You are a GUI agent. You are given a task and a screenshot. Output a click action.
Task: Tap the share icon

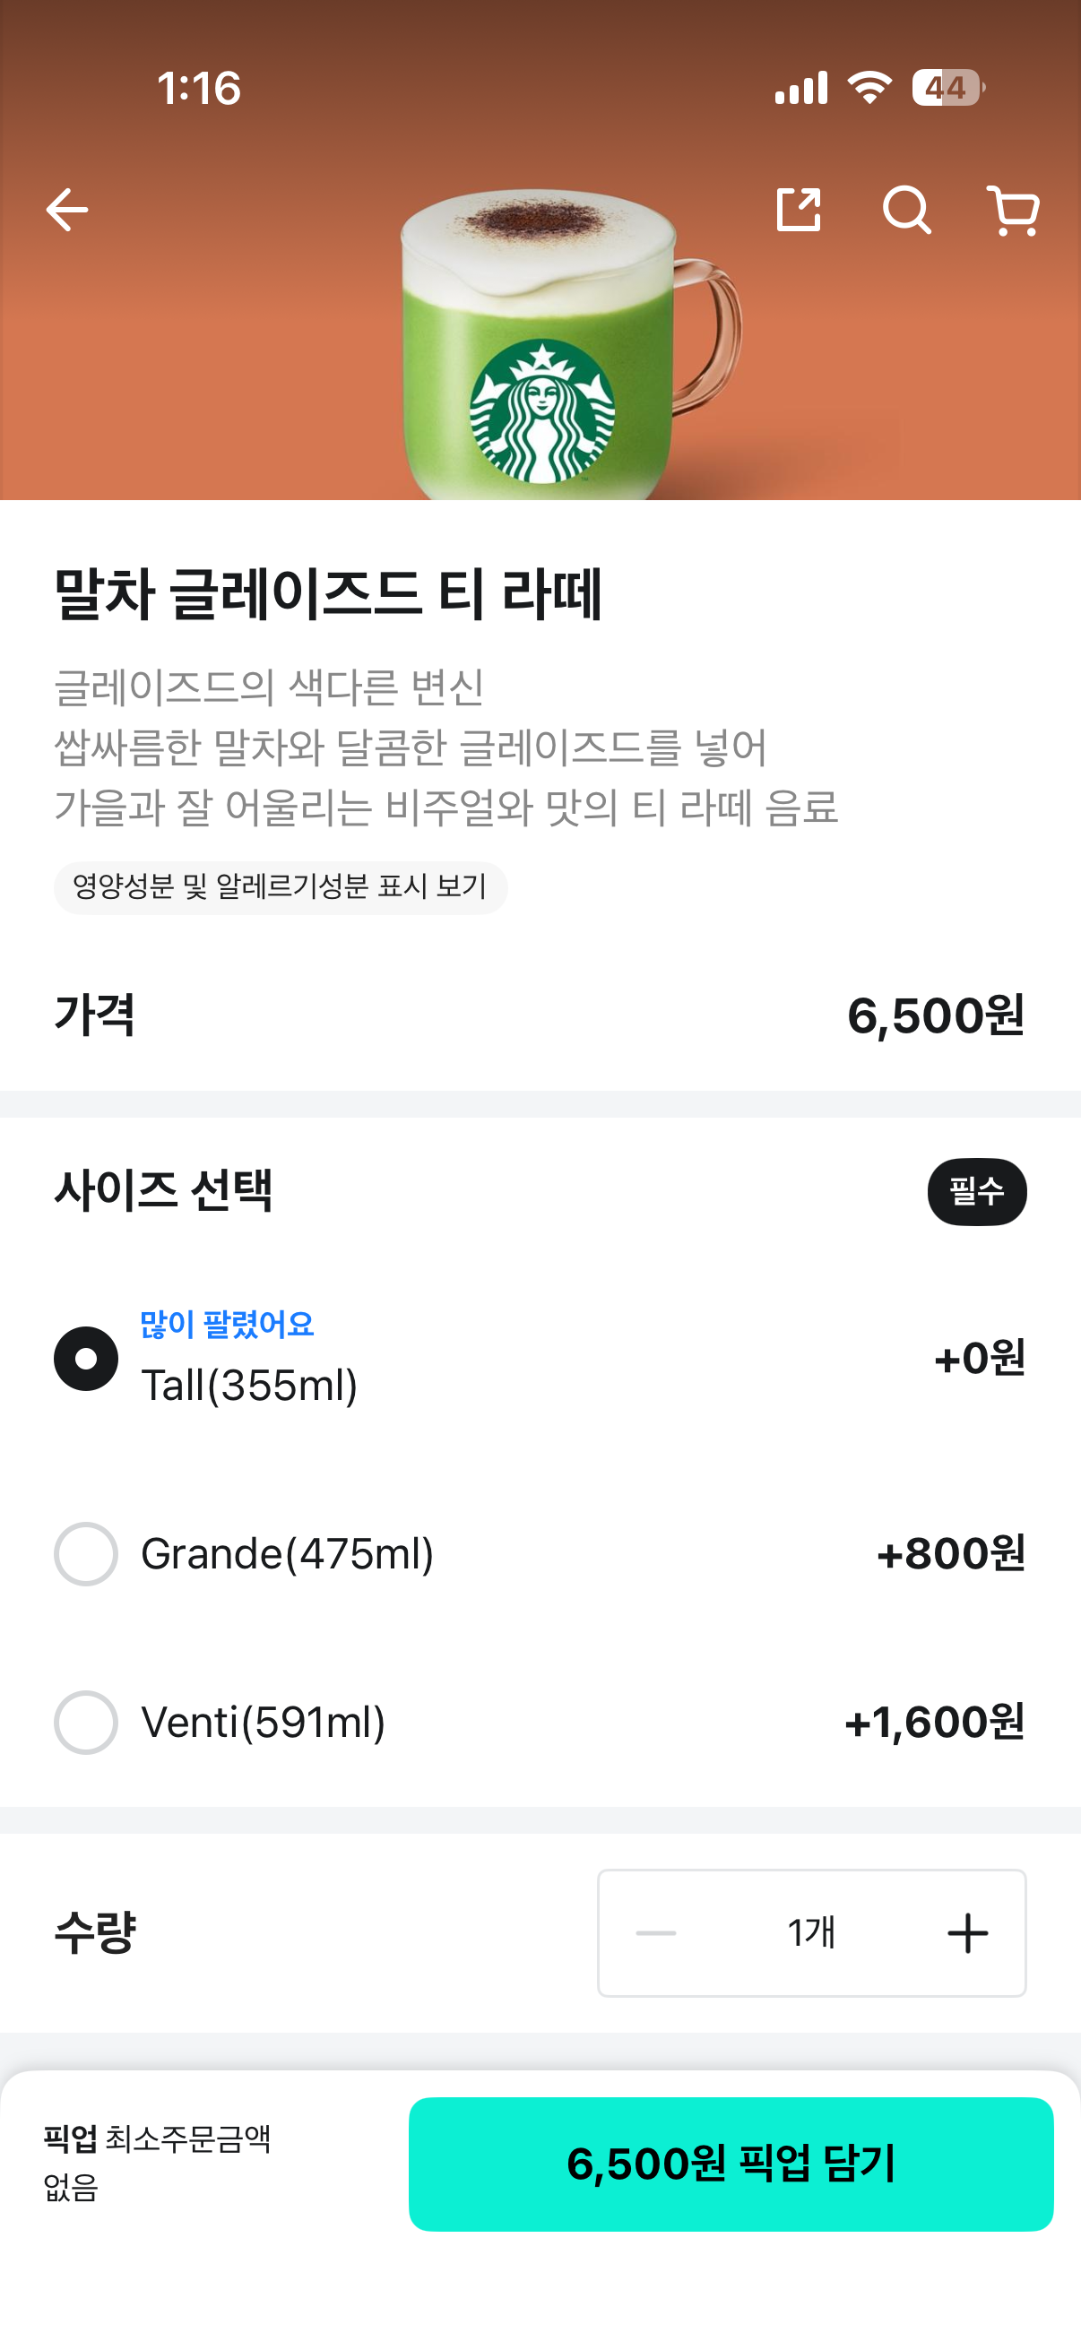tap(799, 210)
